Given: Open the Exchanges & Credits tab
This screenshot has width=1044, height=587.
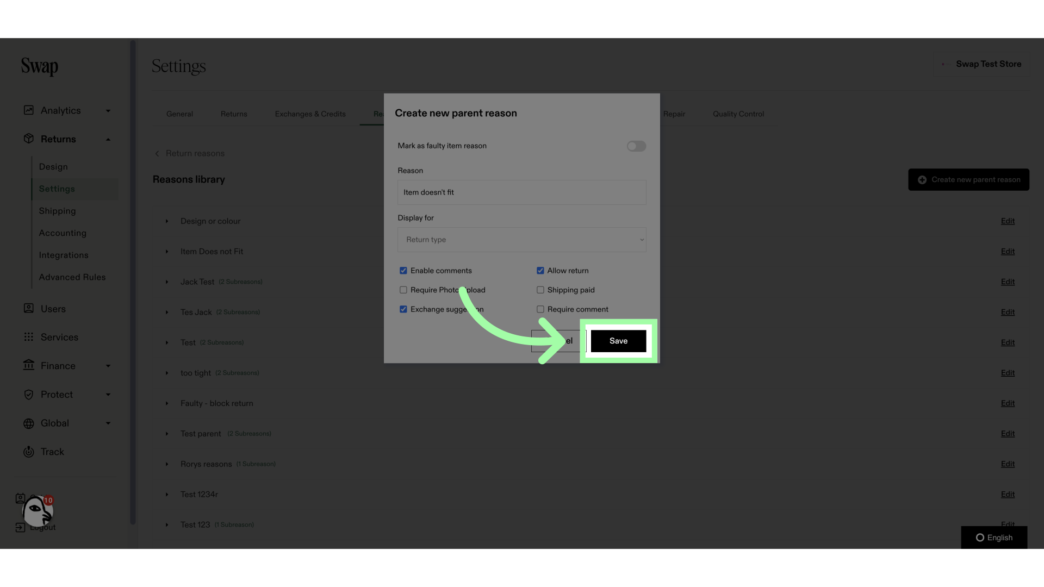Looking at the screenshot, I should (x=310, y=114).
